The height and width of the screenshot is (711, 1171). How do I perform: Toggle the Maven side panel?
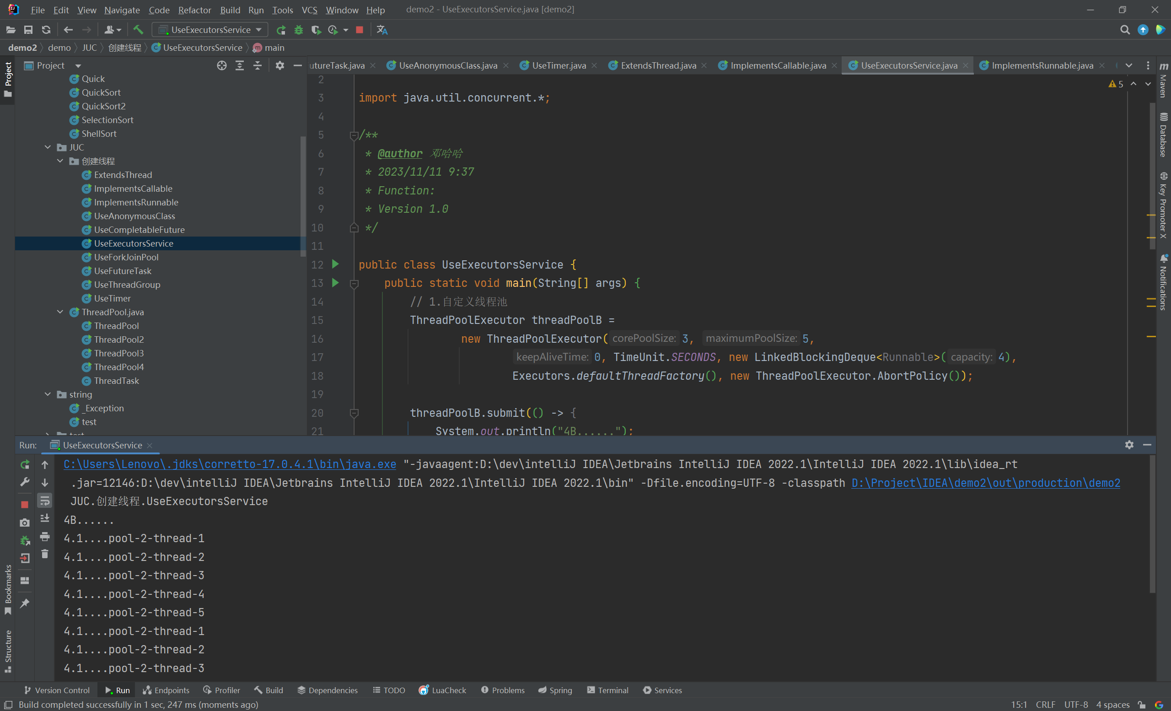[x=1163, y=80]
